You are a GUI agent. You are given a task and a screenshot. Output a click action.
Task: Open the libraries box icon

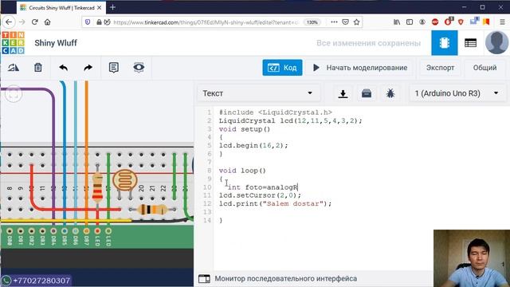(367, 94)
